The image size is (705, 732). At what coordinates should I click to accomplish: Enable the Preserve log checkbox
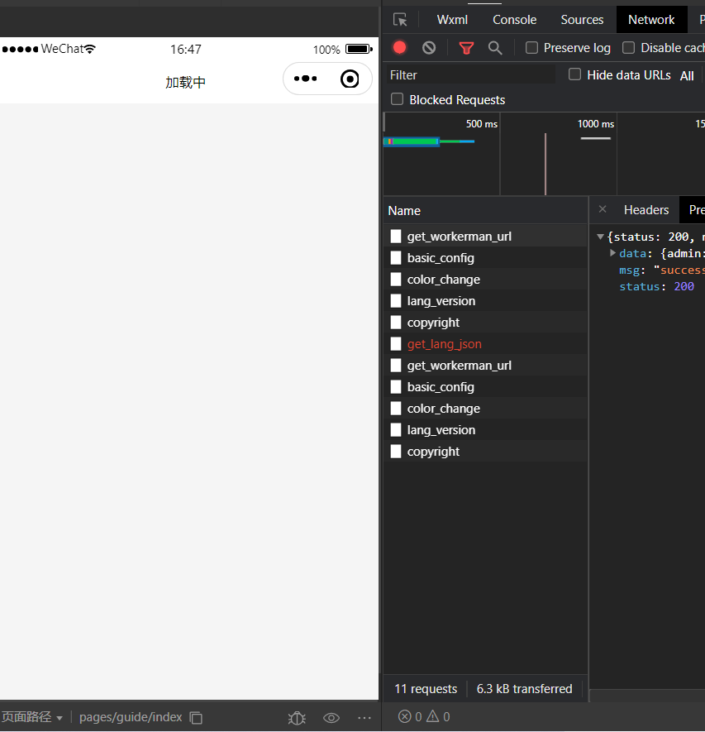pyautogui.click(x=531, y=48)
